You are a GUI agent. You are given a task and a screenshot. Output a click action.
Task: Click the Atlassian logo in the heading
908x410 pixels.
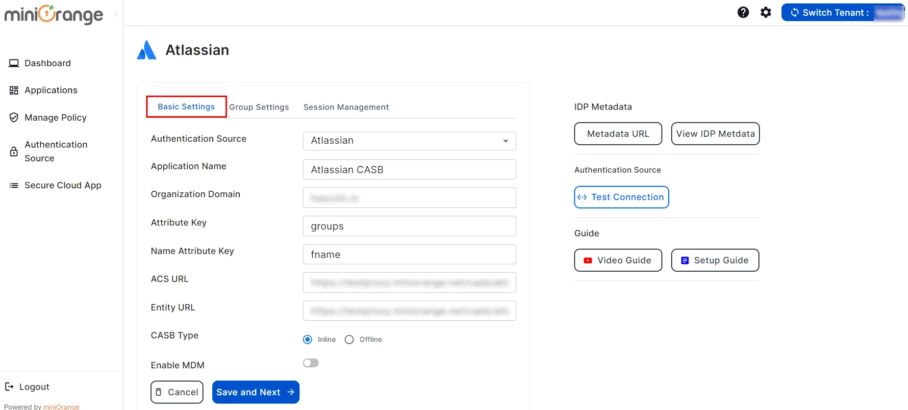tap(147, 50)
